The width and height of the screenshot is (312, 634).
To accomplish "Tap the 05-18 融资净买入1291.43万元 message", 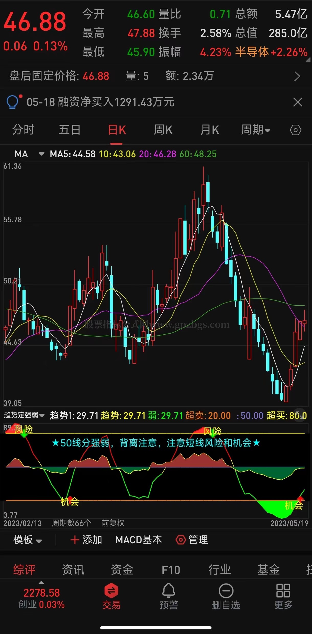I will point(101,102).
